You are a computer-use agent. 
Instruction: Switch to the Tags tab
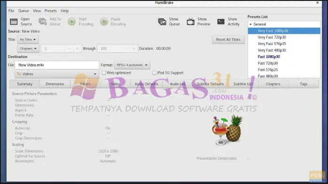[x=304, y=84]
